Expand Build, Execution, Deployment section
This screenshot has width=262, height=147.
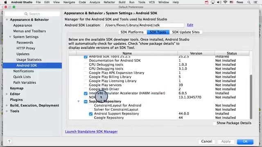pyautogui.click(x=7, y=105)
